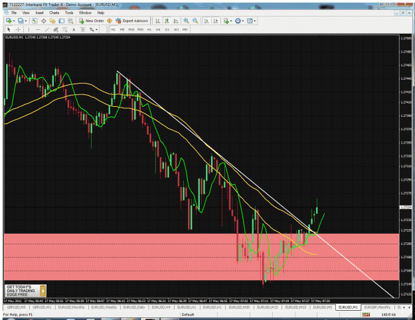The height and width of the screenshot is (320, 415).
Task: Select the Vertical Line drawing tool
Action: click(x=29, y=30)
